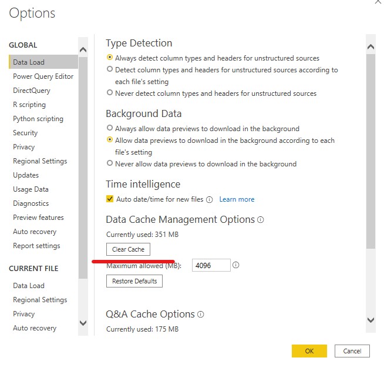Click the Type Detection heading
Screen dimensions: 384x371
coord(139,43)
